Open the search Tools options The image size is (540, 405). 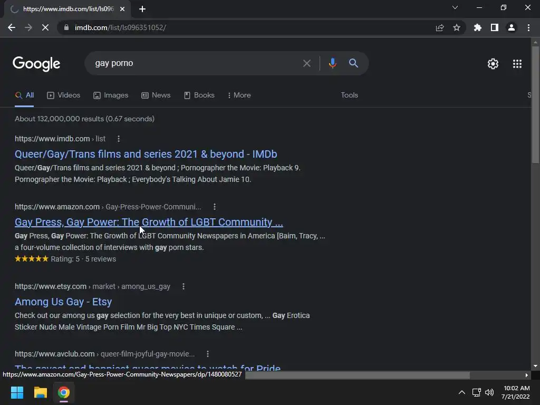pyautogui.click(x=349, y=95)
